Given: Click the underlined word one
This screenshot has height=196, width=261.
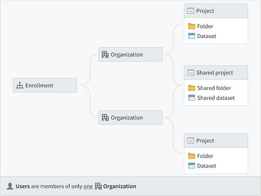Looking at the screenshot, I should pos(88,186).
